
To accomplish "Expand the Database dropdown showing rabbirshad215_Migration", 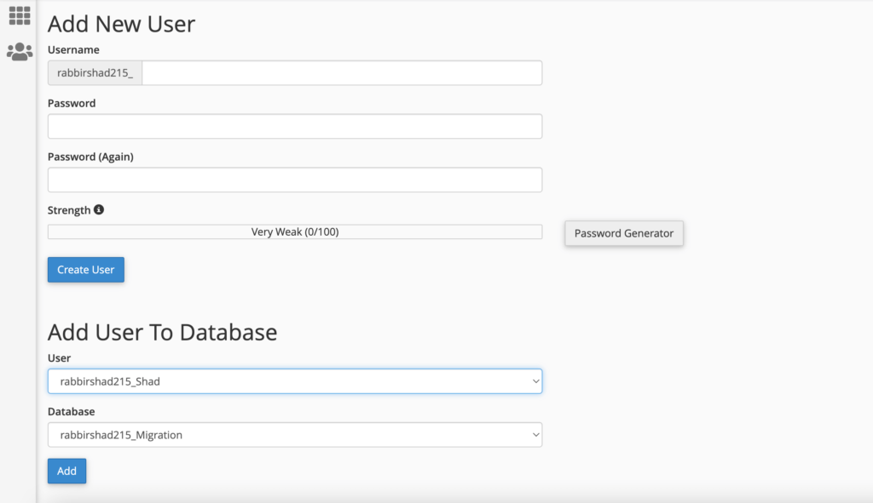I will click(295, 435).
